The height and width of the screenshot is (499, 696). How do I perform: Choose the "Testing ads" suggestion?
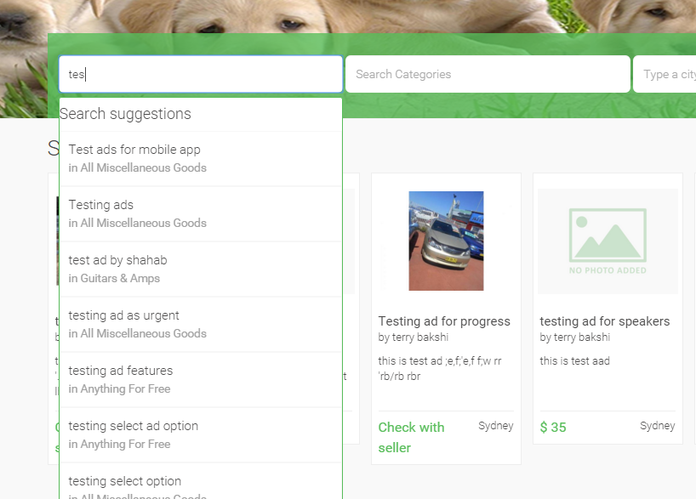[101, 205]
